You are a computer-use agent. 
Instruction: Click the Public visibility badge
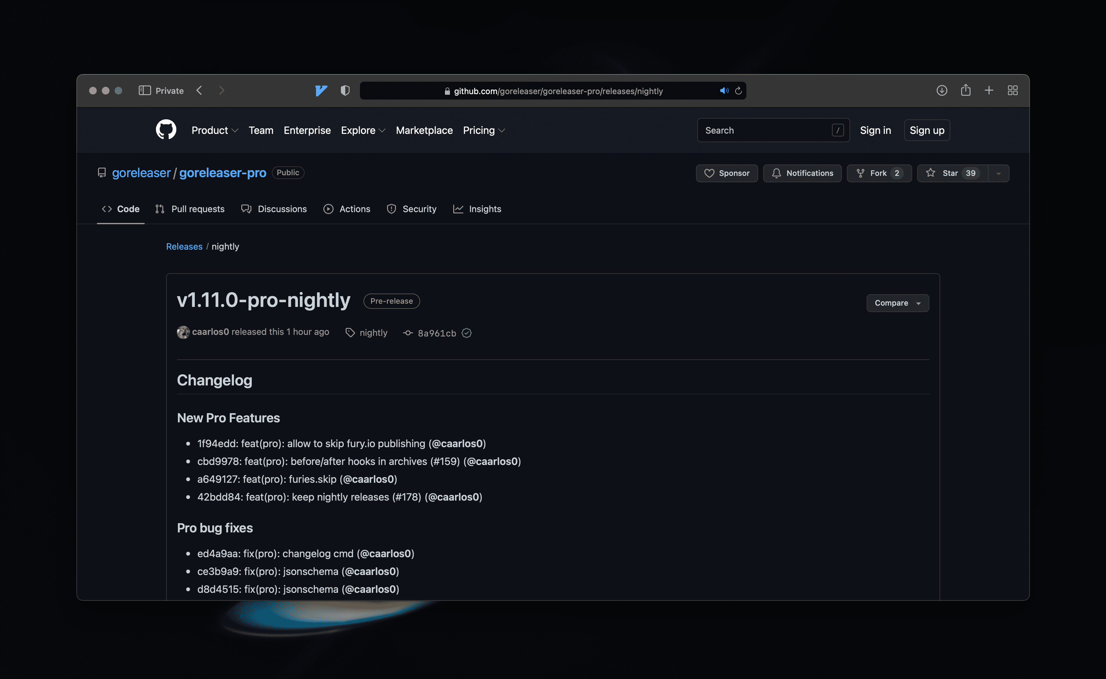point(288,173)
